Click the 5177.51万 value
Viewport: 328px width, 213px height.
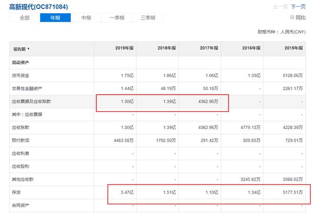point(293,192)
